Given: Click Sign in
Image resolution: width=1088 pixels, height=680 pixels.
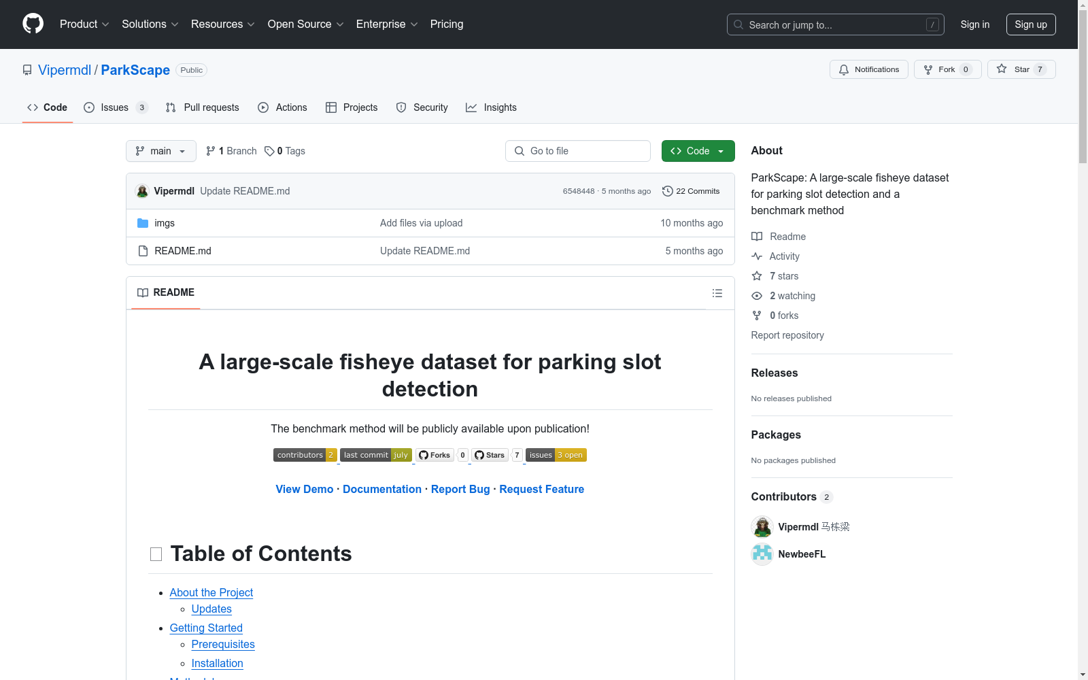Looking at the screenshot, I should click(975, 24).
